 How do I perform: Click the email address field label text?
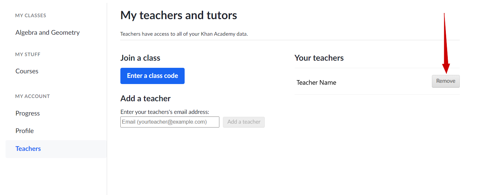(x=165, y=112)
